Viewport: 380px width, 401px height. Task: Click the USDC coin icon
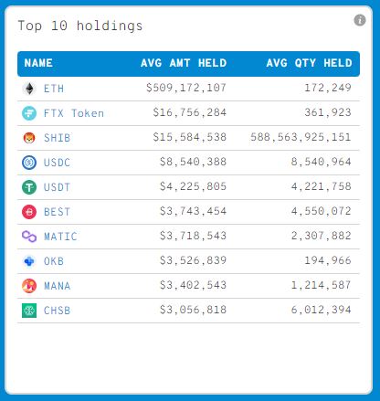[29, 163]
